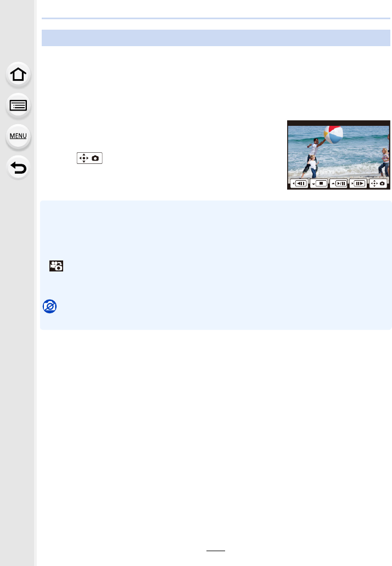Open the table of contents list icon
Image resolution: width=392 pixels, height=566 pixels.
click(18, 106)
